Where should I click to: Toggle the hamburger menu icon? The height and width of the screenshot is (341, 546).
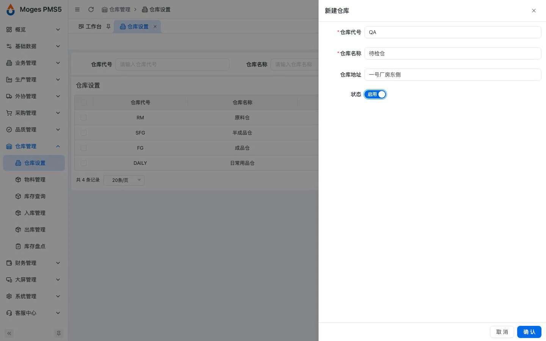(77, 9)
